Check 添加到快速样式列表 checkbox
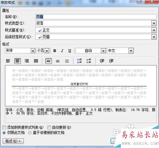 click(x=4, y=127)
